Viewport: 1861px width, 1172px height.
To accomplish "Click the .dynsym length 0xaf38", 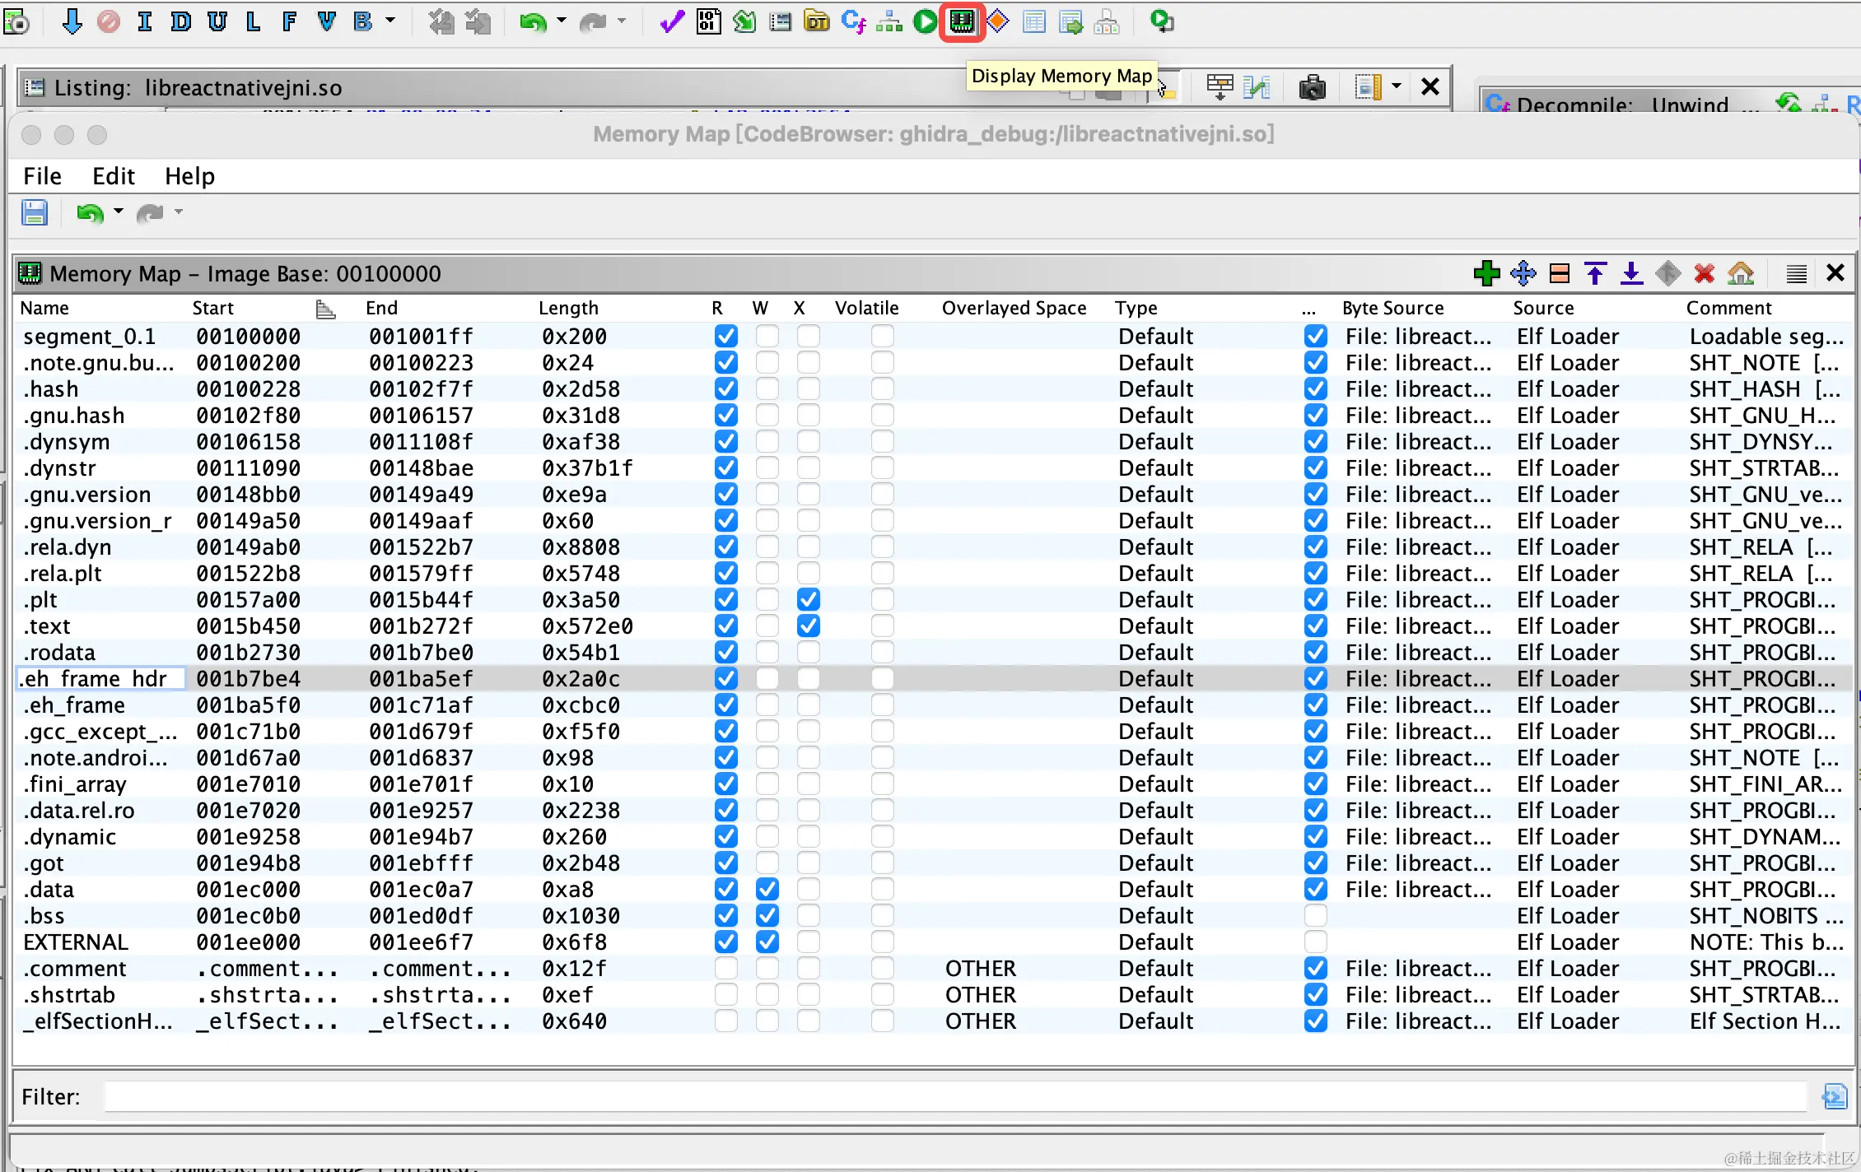I will click(x=581, y=441).
